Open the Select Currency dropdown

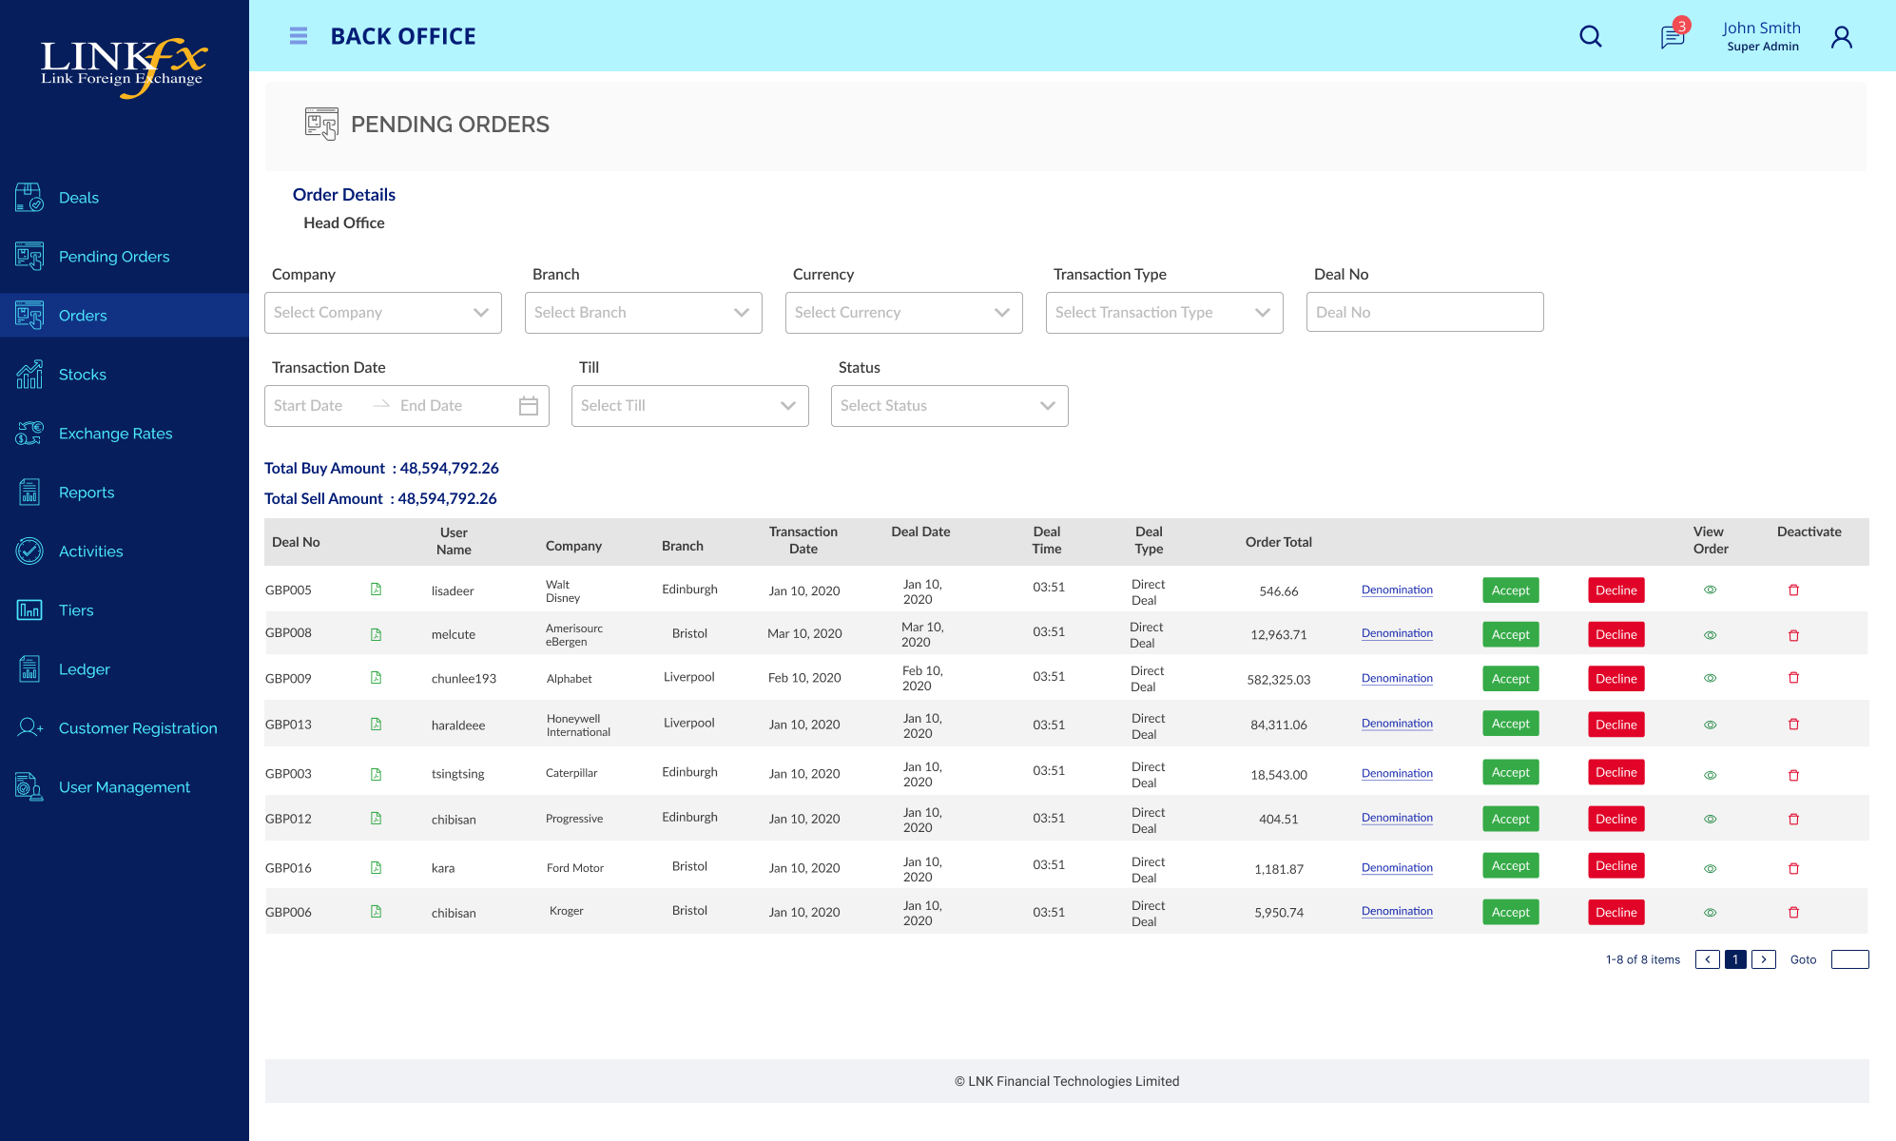pyautogui.click(x=904, y=313)
